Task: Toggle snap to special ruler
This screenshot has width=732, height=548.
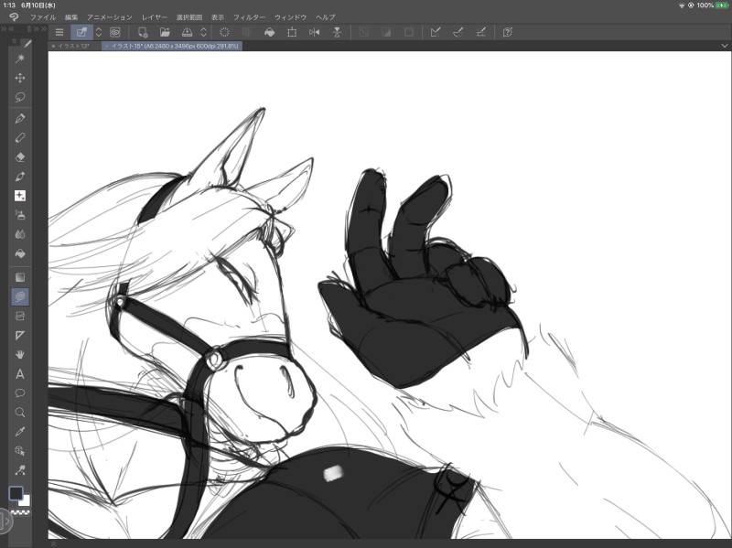Action: 458,32
